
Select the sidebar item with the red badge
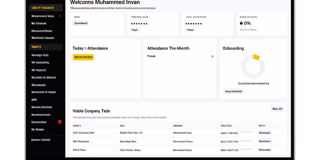(46, 122)
